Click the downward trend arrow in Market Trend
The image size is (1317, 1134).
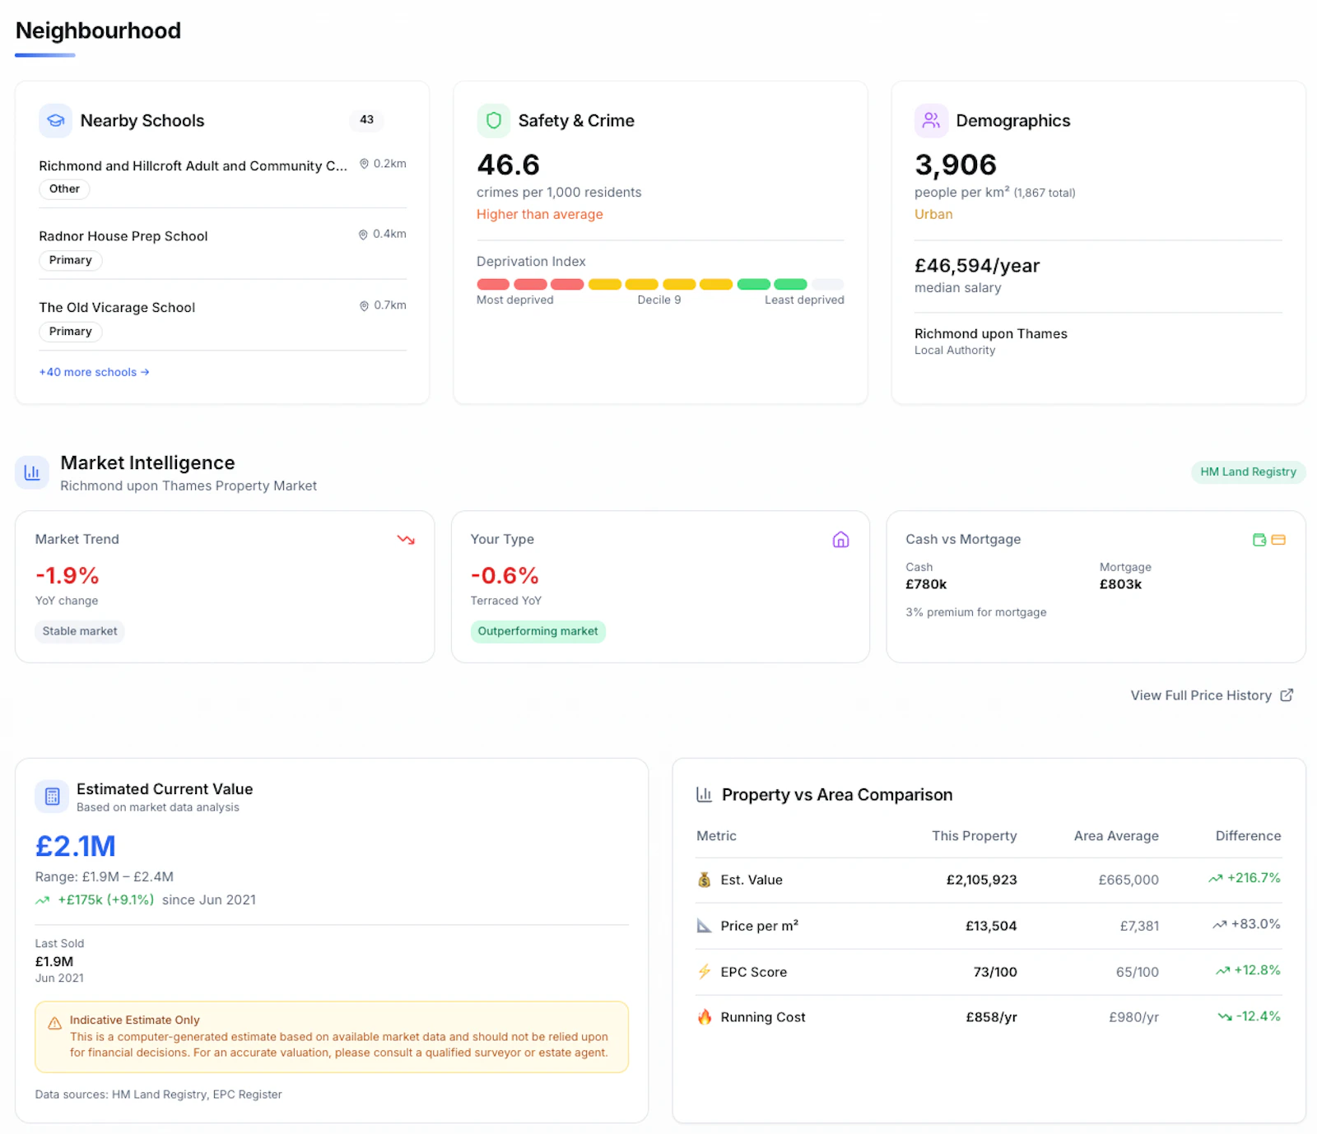coord(406,540)
